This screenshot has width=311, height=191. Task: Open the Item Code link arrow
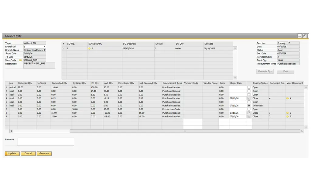(x=20, y=60)
